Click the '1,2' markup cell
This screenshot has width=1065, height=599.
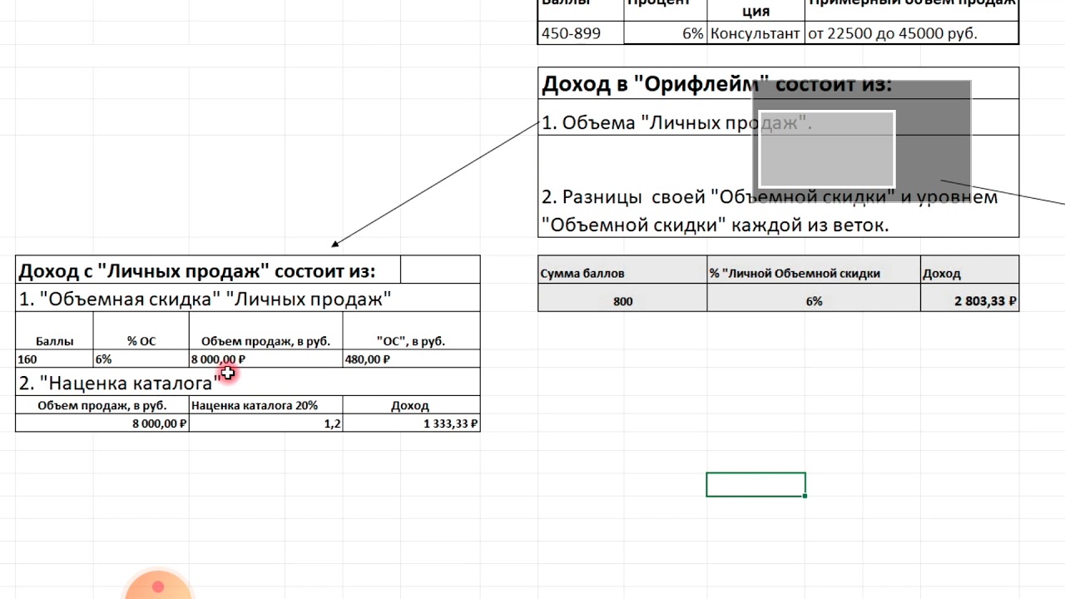266,423
